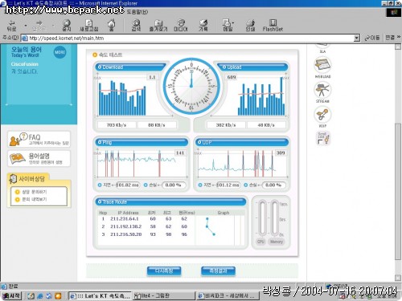Click the right blue result button
The image size is (402, 301).
(218, 271)
